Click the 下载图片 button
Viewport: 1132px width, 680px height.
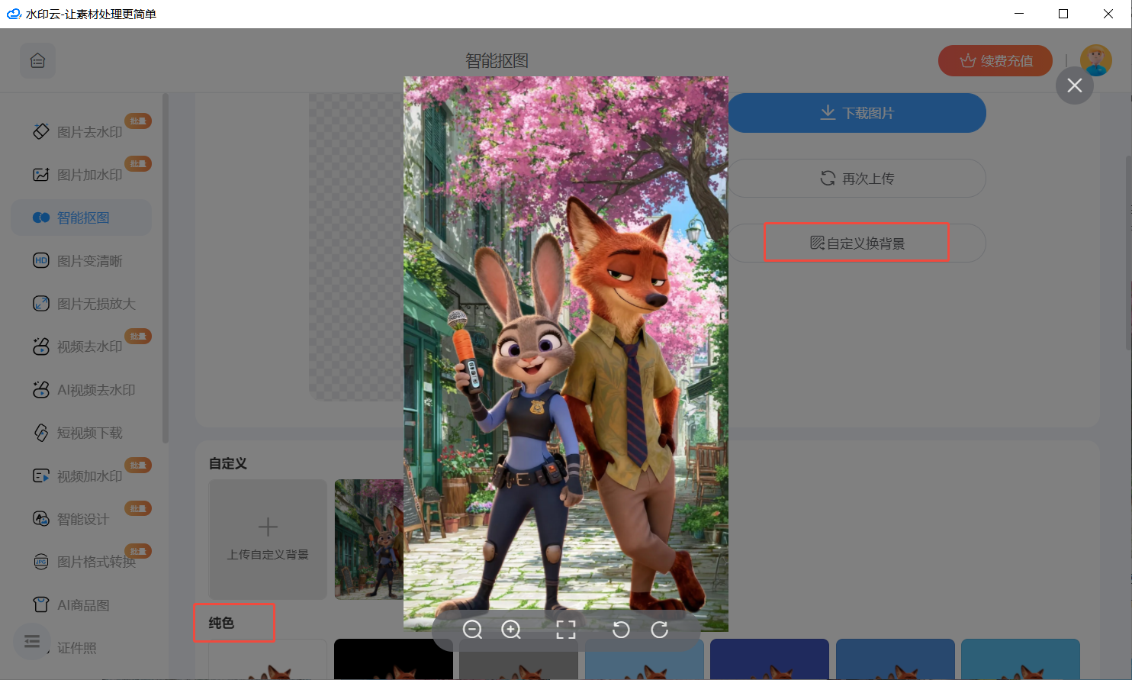tap(857, 113)
